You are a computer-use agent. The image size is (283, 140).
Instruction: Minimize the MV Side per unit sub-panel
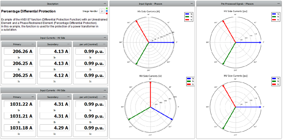(104, 97)
